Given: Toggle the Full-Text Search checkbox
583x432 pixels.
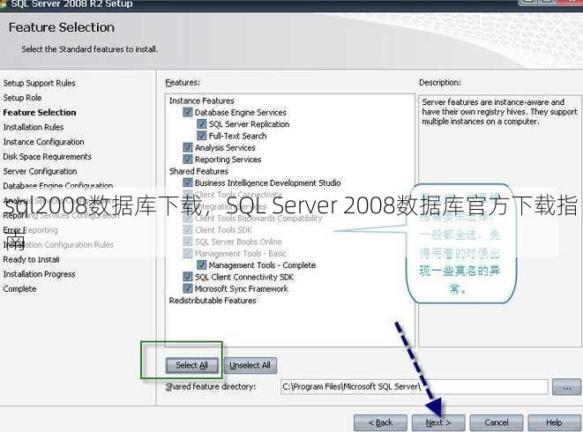Looking at the screenshot, I should point(201,136).
